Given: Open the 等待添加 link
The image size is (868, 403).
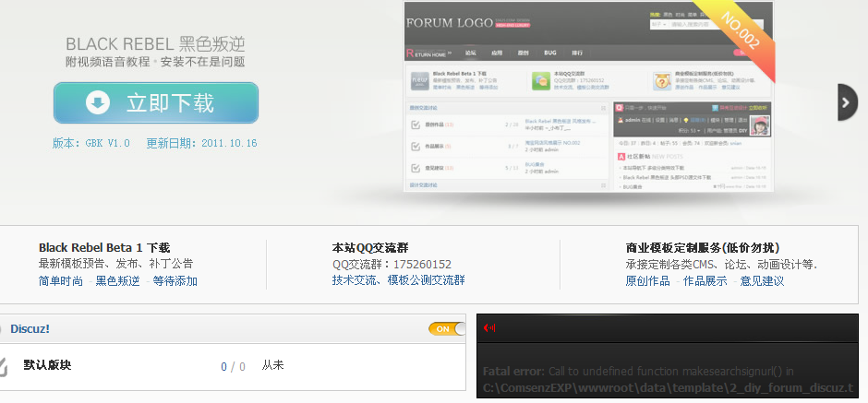Looking at the screenshot, I should 175,281.
